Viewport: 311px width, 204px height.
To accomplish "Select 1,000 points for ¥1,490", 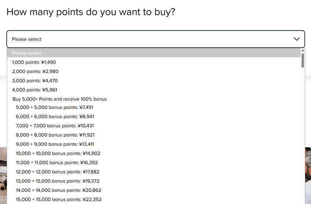I will click(34, 62).
